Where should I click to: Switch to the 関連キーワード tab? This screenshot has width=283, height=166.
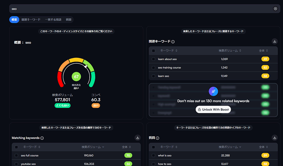point(31,19)
